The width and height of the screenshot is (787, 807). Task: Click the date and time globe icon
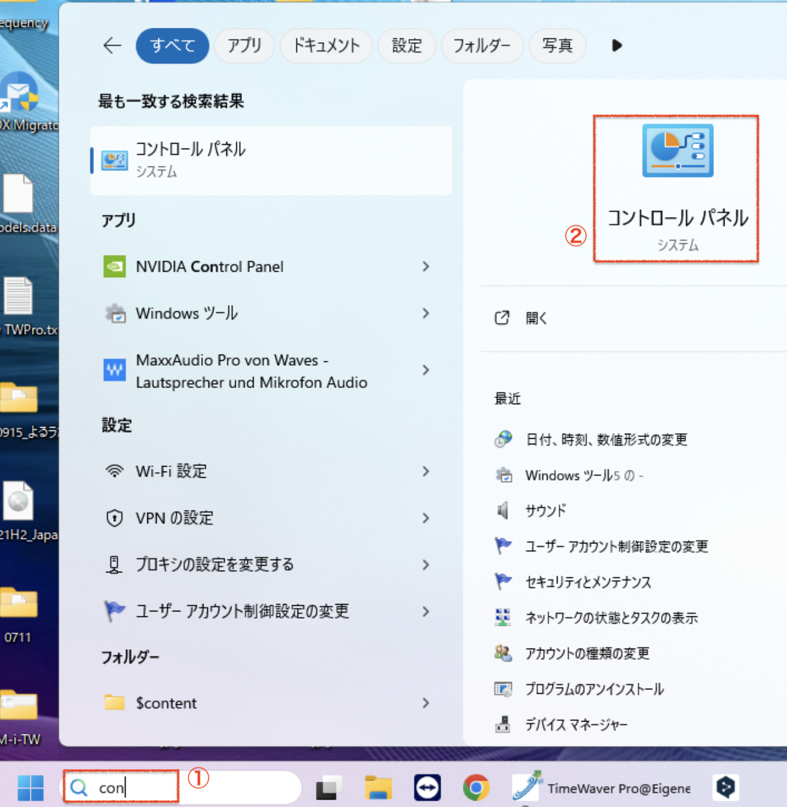coord(503,439)
